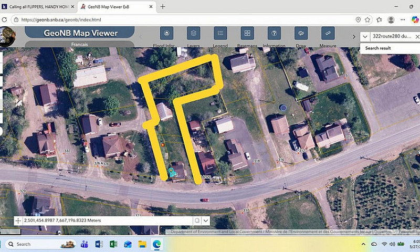
Task: Click the location permission icon
Action: [358, 19]
